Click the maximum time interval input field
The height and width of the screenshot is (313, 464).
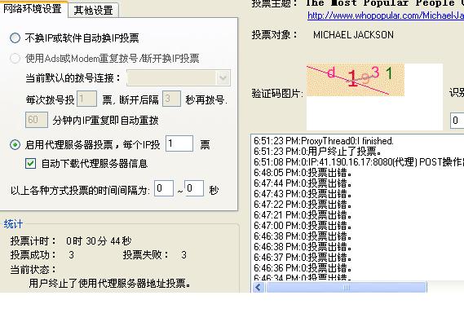tap(194, 188)
